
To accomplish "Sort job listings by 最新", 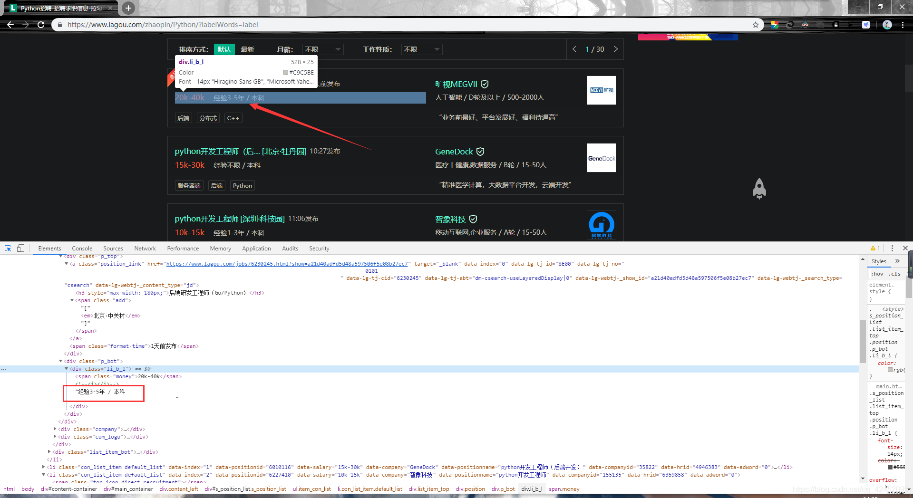I will tap(247, 49).
